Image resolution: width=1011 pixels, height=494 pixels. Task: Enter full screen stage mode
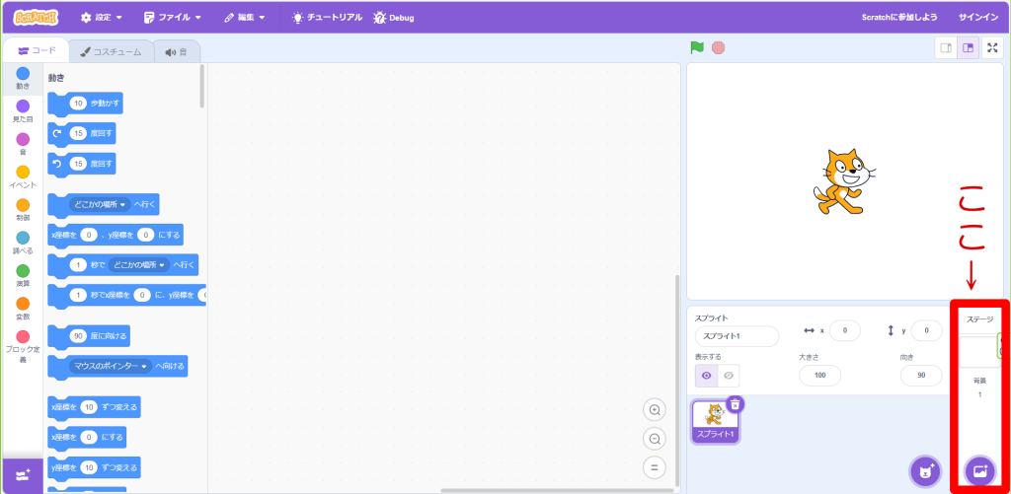click(x=992, y=47)
